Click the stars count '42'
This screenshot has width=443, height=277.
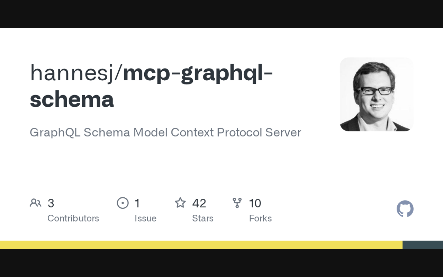pyautogui.click(x=199, y=203)
